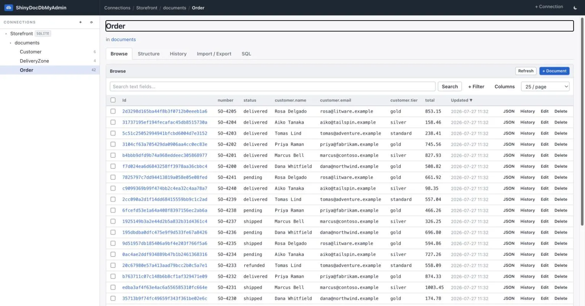Click the status column header
This screenshot has width=585, height=306.
coord(250,100)
